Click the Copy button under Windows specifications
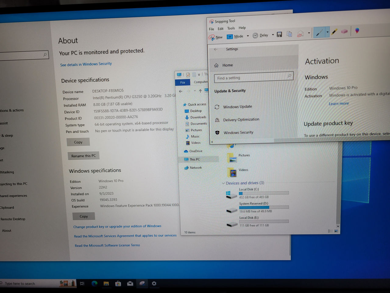The width and height of the screenshot is (390, 293). 84,216
